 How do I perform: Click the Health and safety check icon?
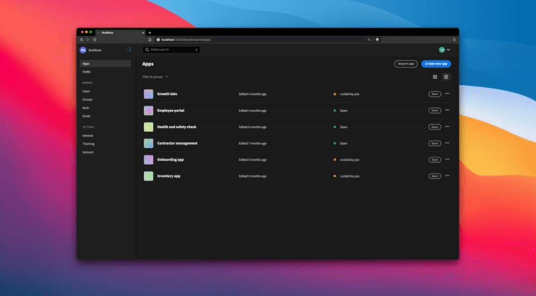[148, 127]
